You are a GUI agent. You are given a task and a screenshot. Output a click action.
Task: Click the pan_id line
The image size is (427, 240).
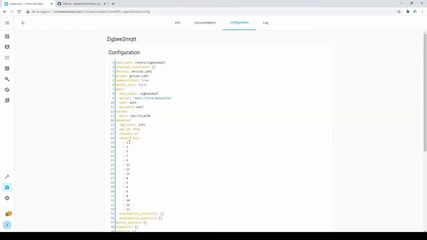pyautogui.click(x=129, y=129)
